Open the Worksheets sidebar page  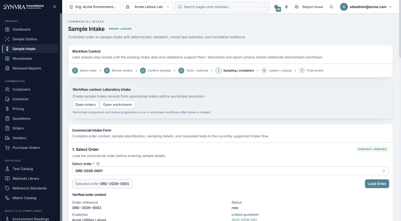pyautogui.click(x=30, y=59)
